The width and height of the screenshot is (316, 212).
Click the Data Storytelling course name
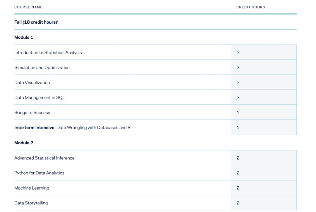click(31, 203)
